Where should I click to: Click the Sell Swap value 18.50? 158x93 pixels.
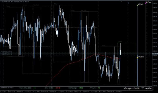(x=81, y=88)
